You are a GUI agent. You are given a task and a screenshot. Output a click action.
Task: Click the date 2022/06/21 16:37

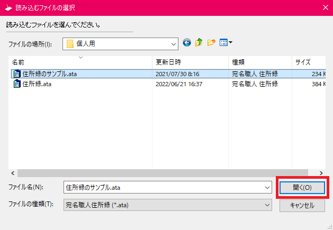(179, 84)
